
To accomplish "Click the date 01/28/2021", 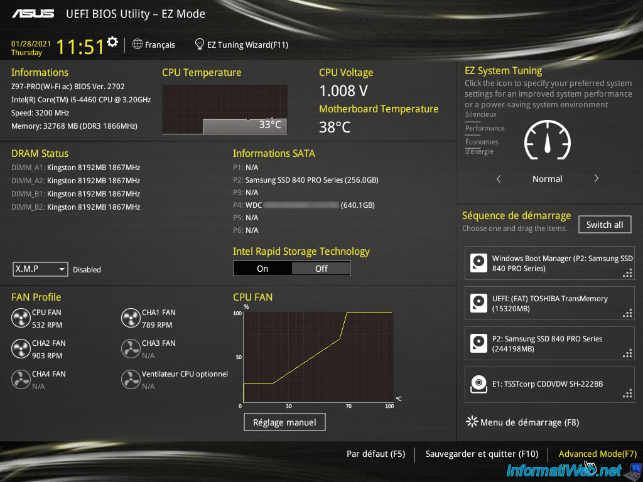I will [x=31, y=43].
